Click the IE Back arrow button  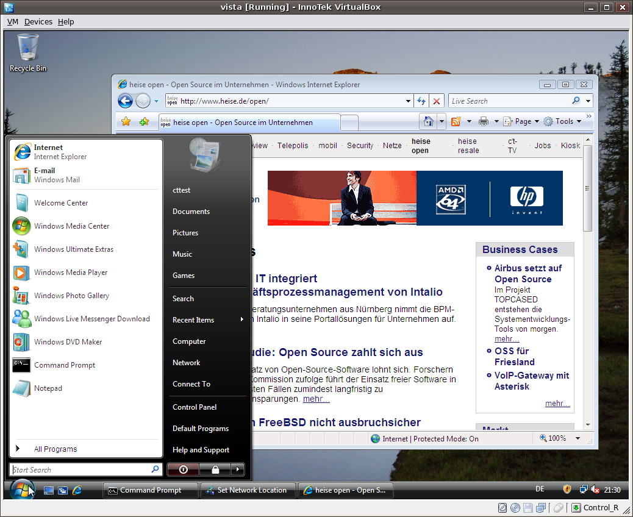(125, 101)
